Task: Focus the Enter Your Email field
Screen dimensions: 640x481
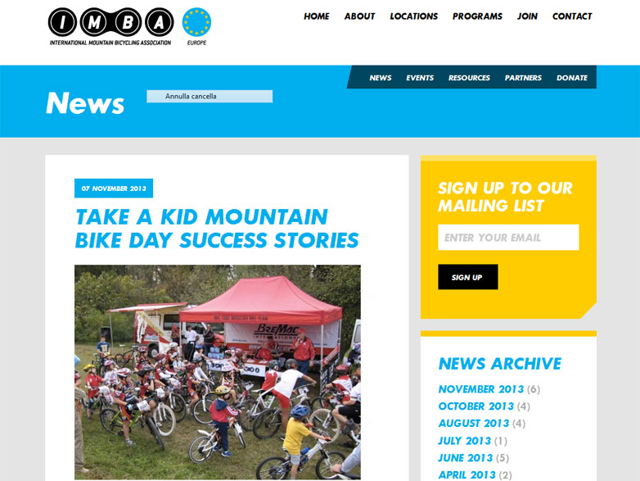Action: click(x=508, y=238)
